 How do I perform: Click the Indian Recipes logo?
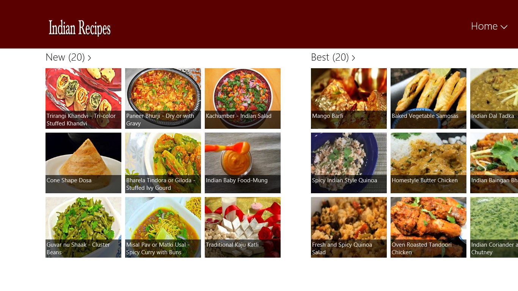pyautogui.click(x=80, y=28)
